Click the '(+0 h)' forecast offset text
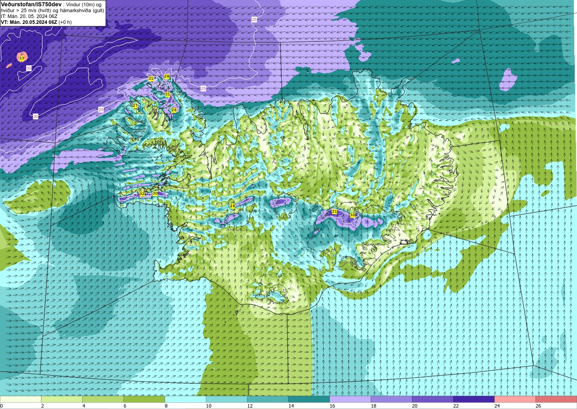The image size is (577, 409). [65, 22]
